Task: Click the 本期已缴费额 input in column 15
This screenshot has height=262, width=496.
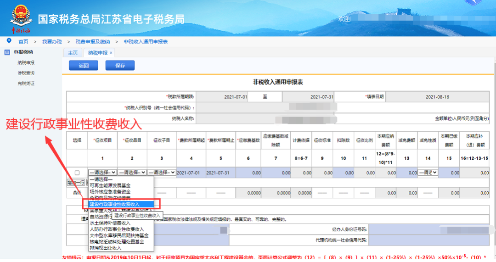Action: pos(449,173)
